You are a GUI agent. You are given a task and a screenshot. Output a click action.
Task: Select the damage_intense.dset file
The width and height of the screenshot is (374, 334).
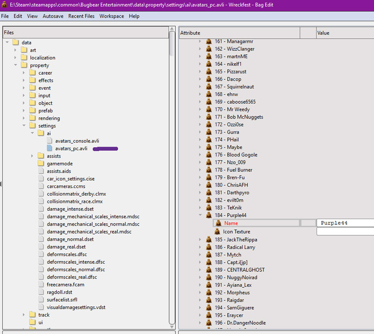tap(70, 209)
